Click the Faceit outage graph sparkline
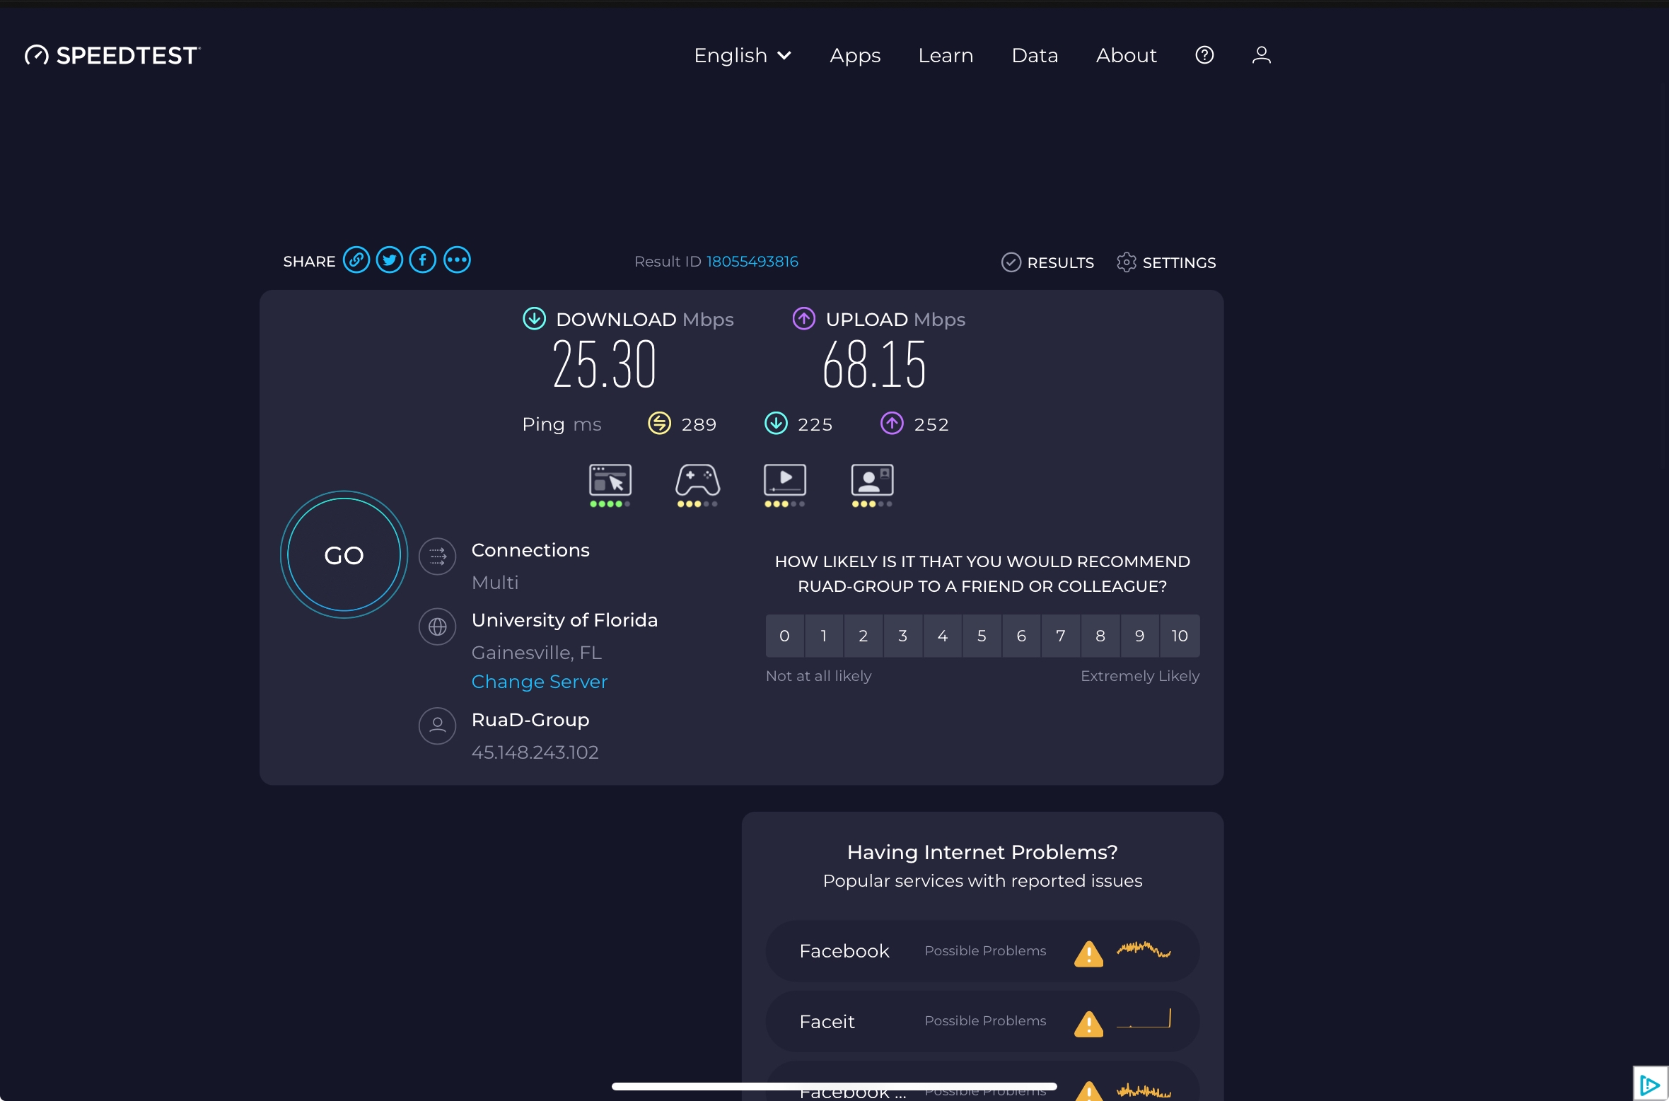Screen dimensions: 1669x1101 1144,1018
